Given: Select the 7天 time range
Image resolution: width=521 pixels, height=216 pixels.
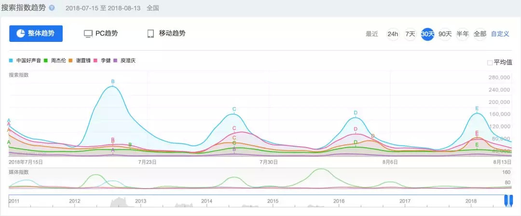Looking at the screenshot, I should [x=410, y=34].
